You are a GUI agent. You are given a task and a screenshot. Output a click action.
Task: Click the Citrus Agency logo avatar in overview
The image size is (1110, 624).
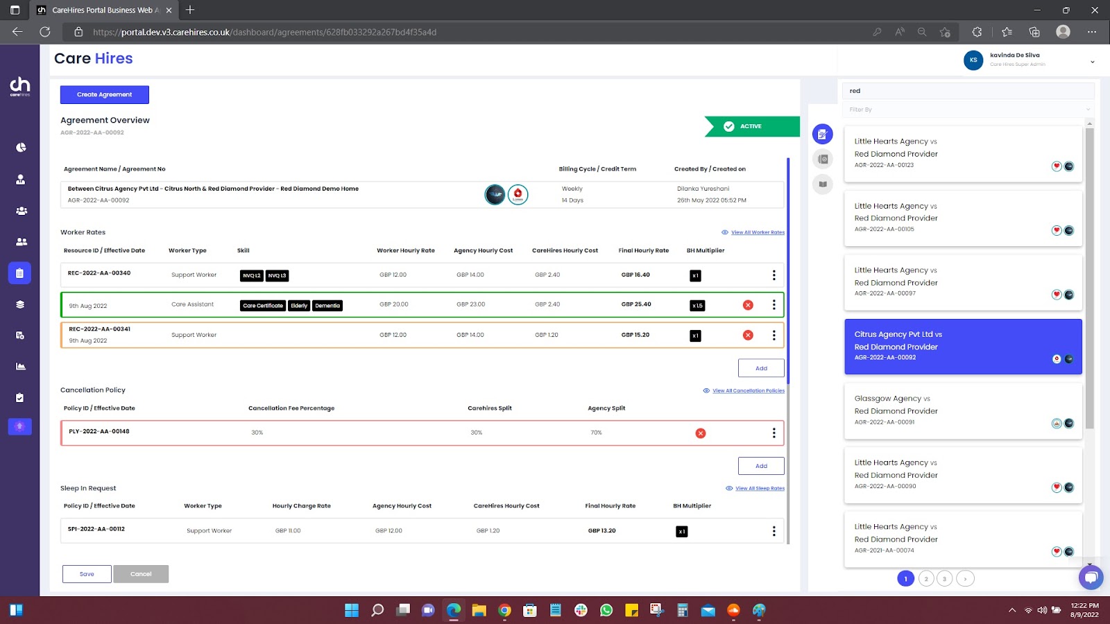click(495, 195)
